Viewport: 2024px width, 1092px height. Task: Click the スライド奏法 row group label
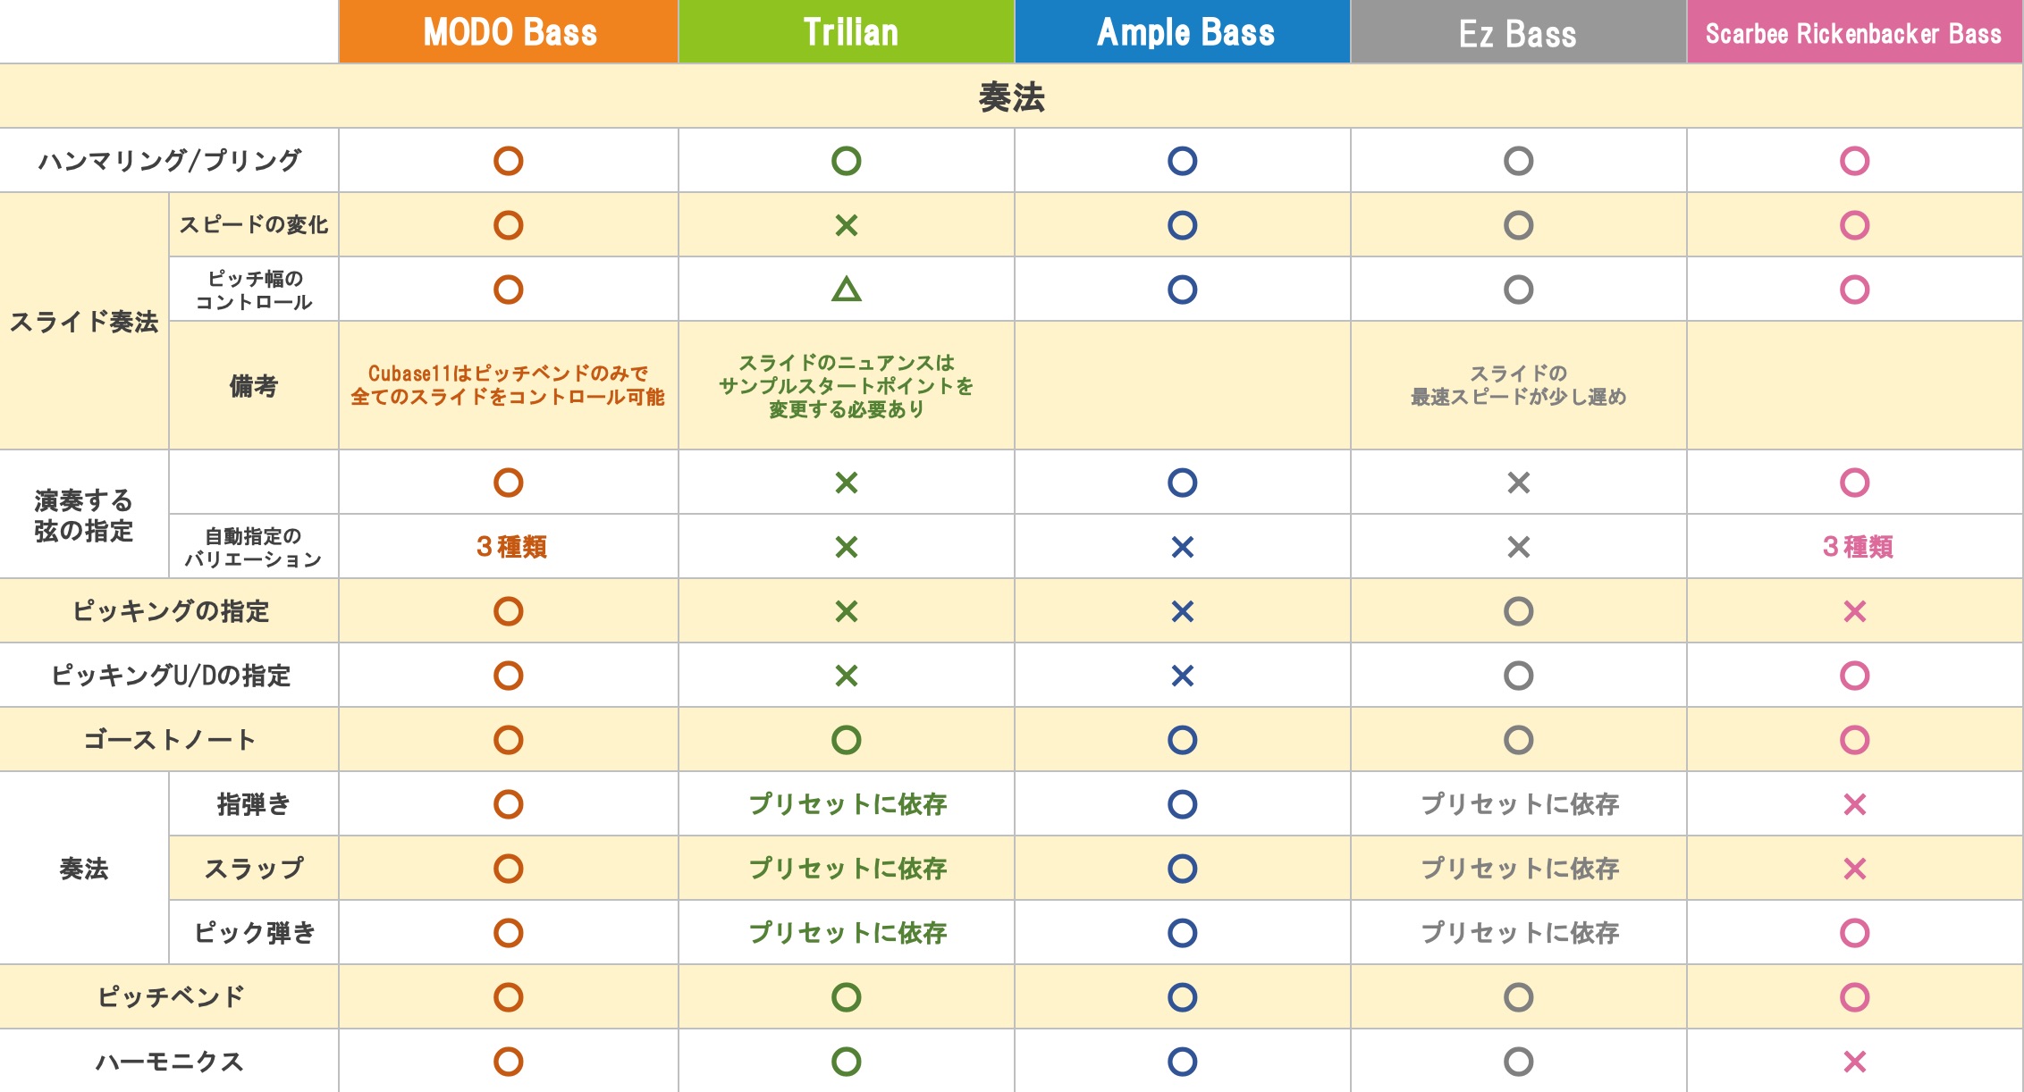(x=84, y=322)
